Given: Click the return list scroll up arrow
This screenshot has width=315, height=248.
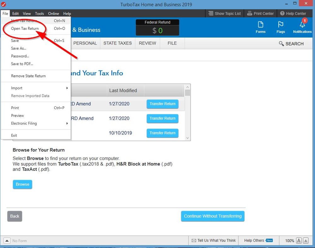Looking at the screenshot, I should pyautogui.click(x=187, y=87).
